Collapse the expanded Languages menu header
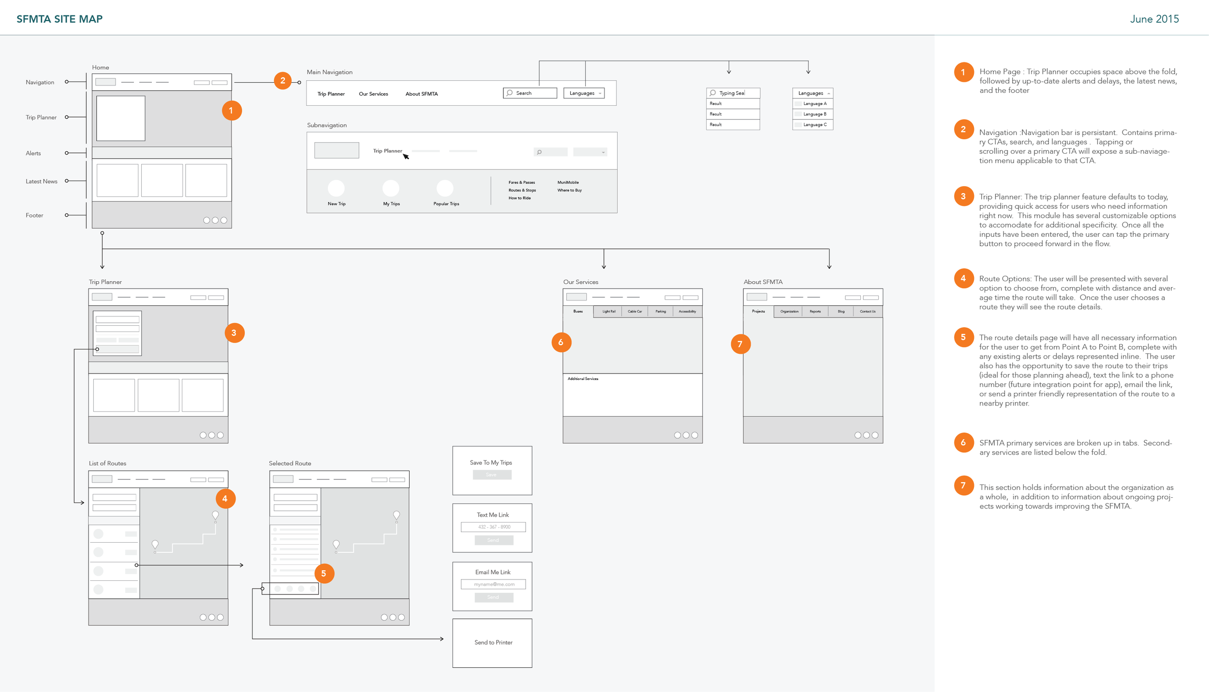This screenshot has width=1209, height=692. tap(813, 93)
